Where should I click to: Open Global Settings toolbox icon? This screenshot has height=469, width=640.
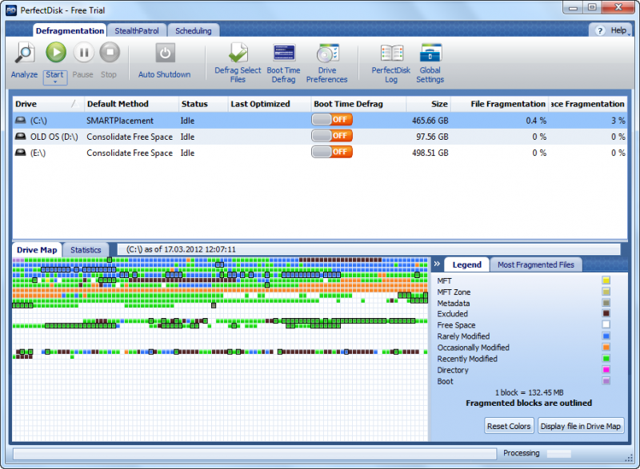click(x=430, y=53)
